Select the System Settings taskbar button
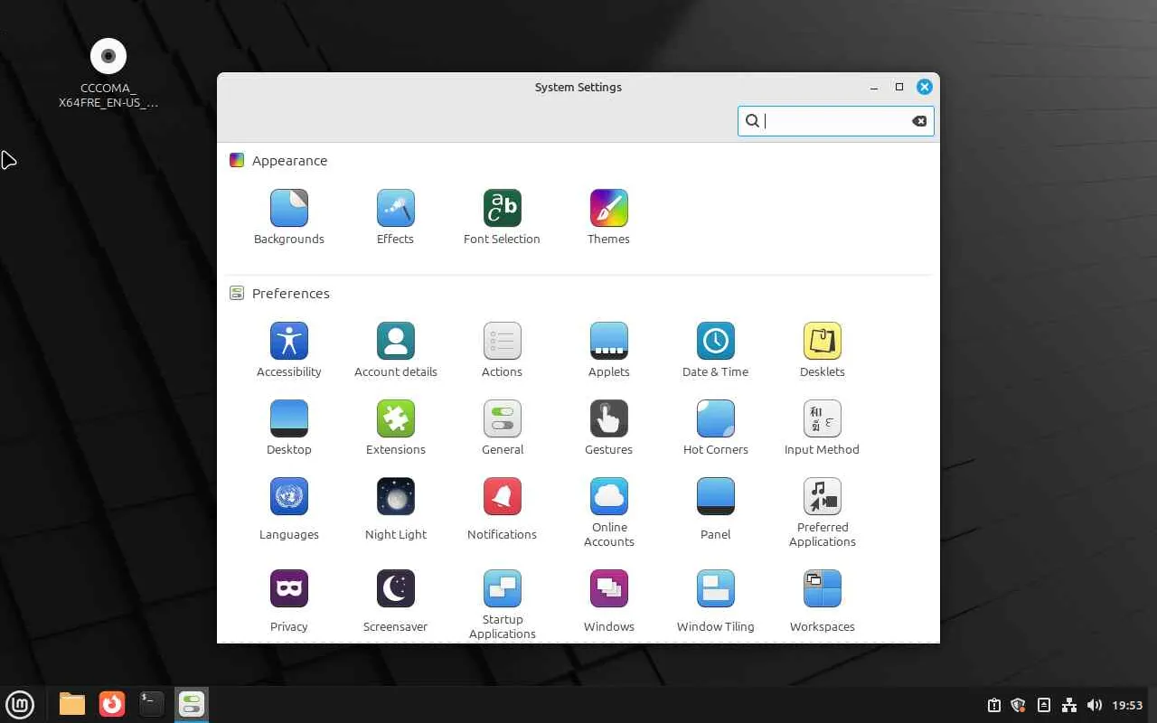Image resolution: width=1157 pixels, height=723 pixels. [x=192, y=704]
